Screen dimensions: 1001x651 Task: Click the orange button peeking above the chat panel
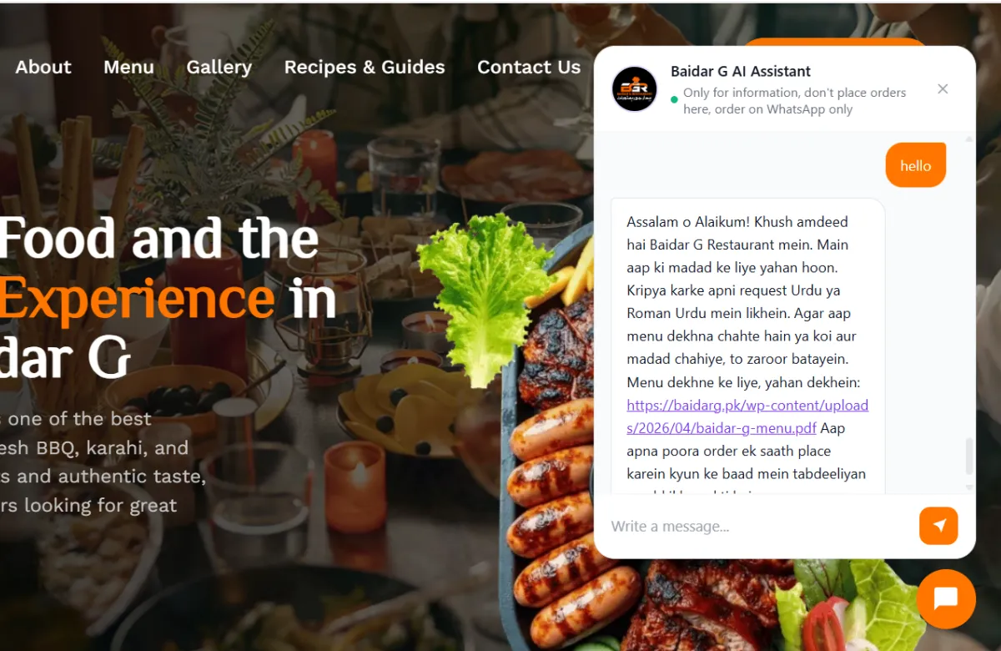(x=834, y=42)
